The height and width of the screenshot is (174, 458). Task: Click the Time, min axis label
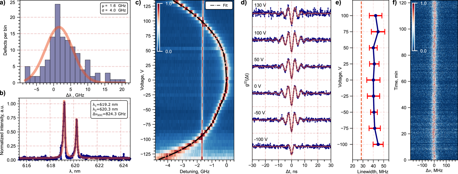(x=396, y=80)
